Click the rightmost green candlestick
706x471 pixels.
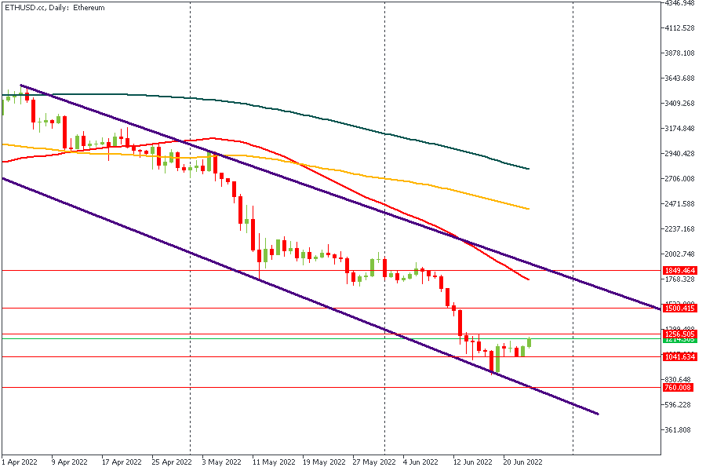529,342
